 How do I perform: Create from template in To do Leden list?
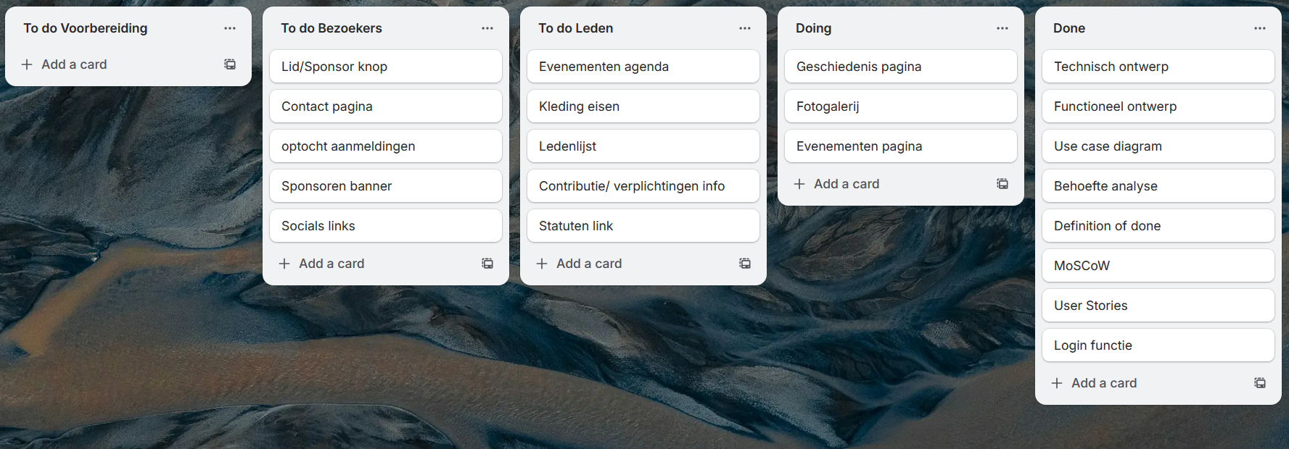click(x=745, y=264)
